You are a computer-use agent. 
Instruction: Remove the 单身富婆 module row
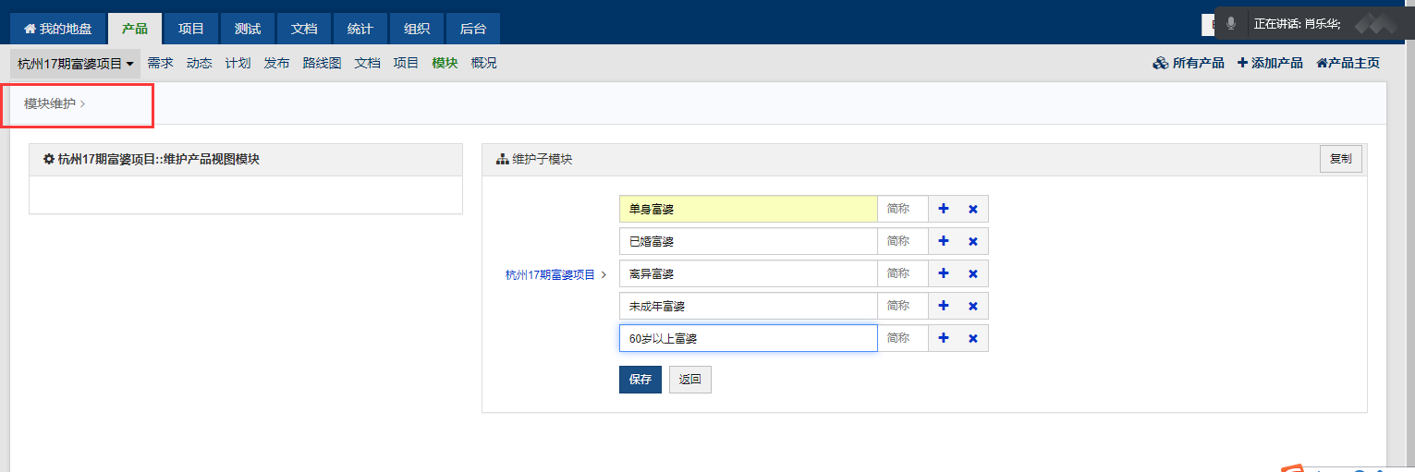point(972,209)
